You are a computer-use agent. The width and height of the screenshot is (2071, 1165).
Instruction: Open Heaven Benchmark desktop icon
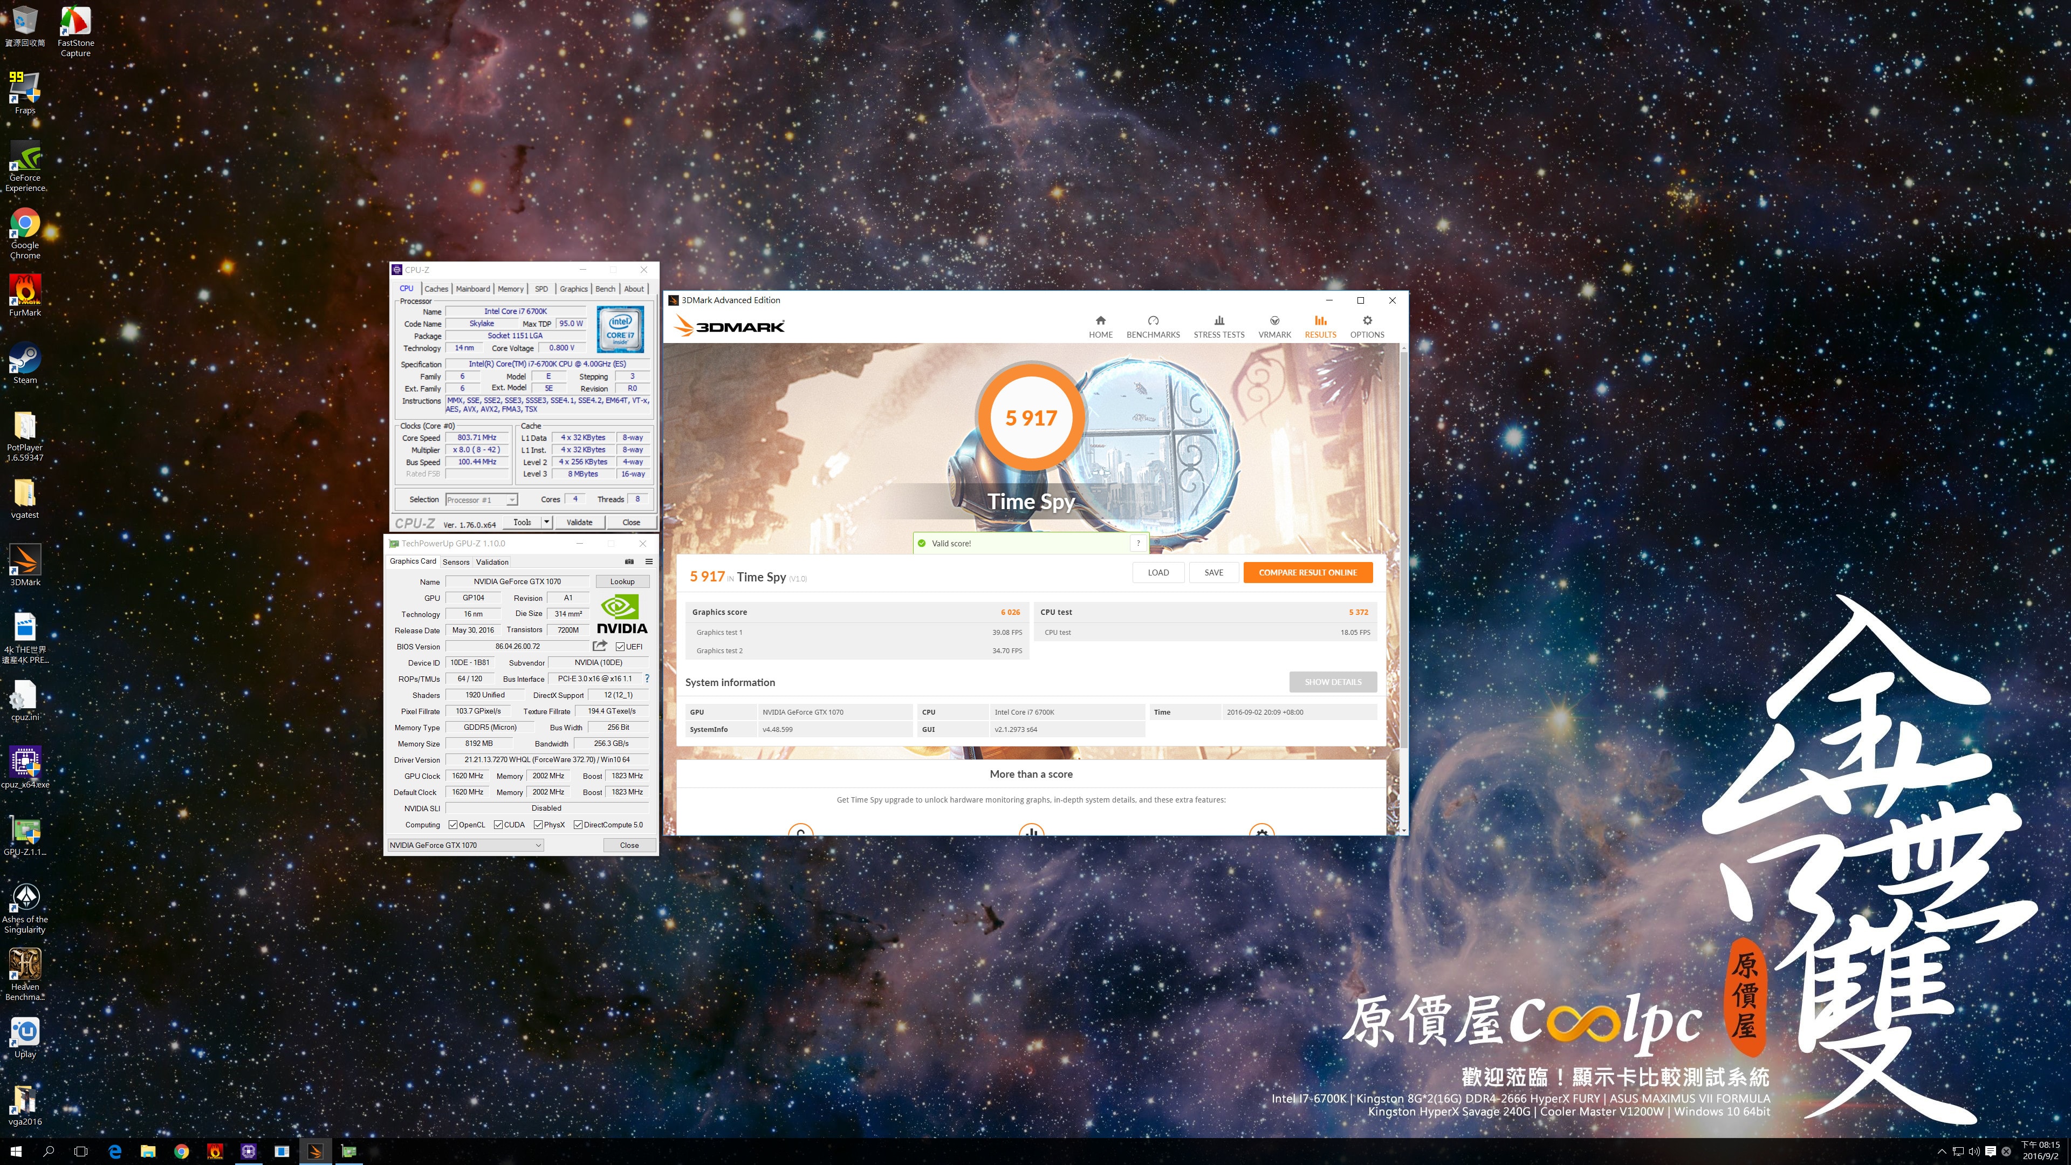(x=25, y=975)
